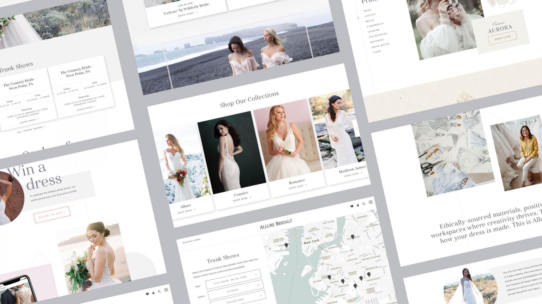Open the hamburger menu on the Win a Dress page

pyautogui.click(x=166, y=290)
